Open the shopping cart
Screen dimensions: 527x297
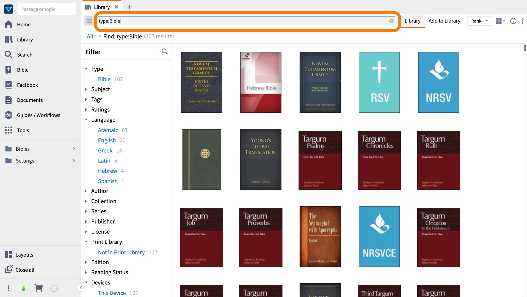click(x=39, y=288)
